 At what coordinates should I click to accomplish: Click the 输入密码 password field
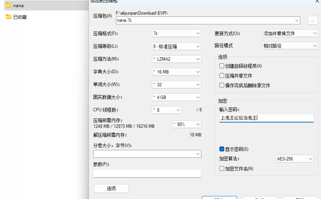coord(266,118)
